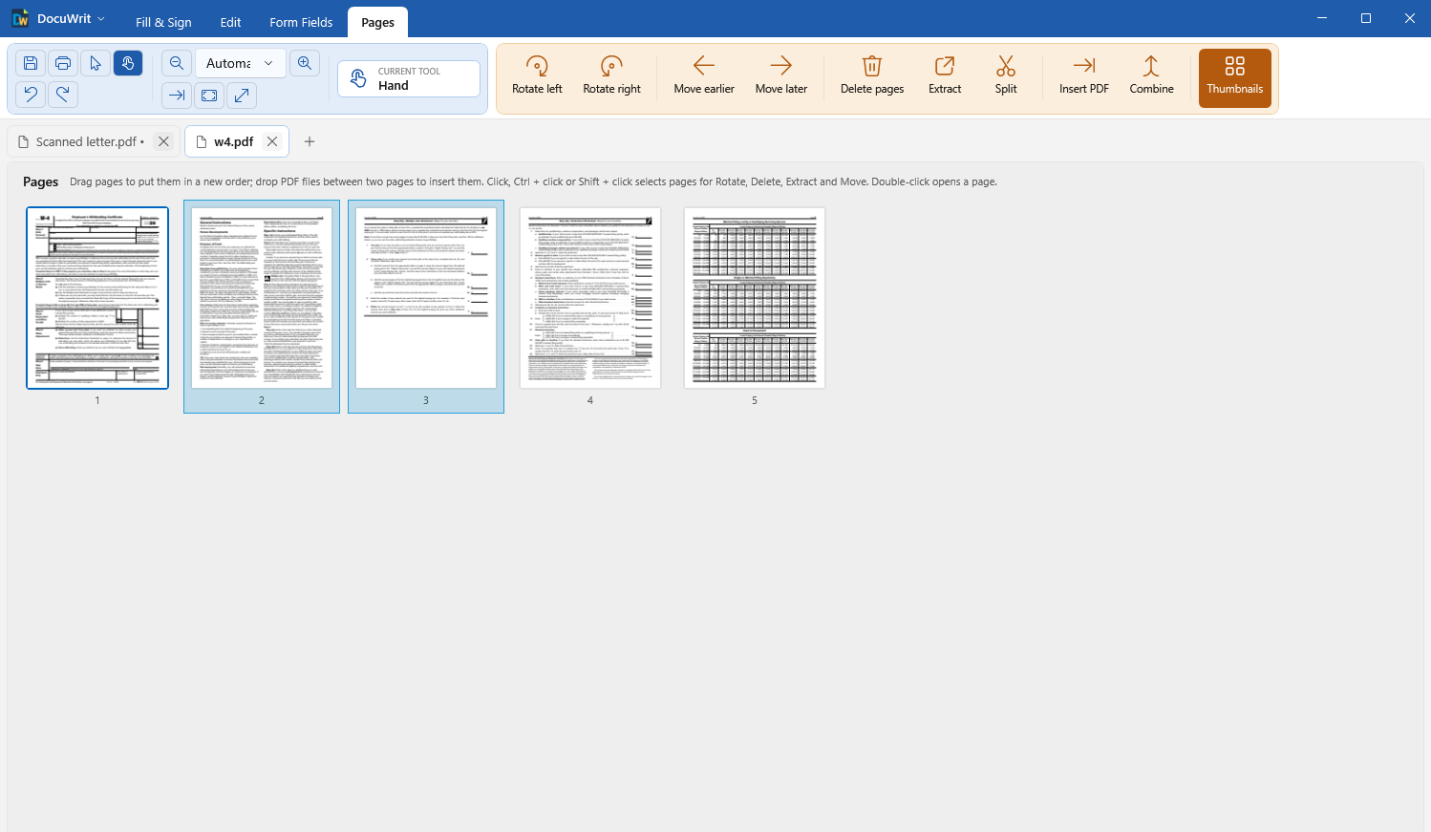Switch to the arrow Select tool
Image resolution: width=1431 pixels, height=832 pixels.
[96, 63]
